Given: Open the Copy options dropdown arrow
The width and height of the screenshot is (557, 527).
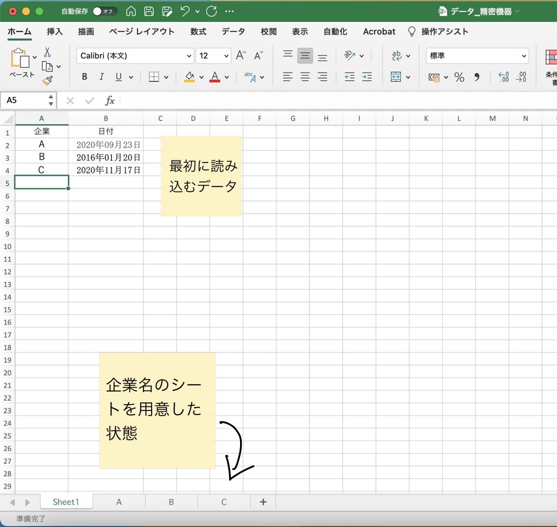Looking at the screenshot, I should click(59, 67).
